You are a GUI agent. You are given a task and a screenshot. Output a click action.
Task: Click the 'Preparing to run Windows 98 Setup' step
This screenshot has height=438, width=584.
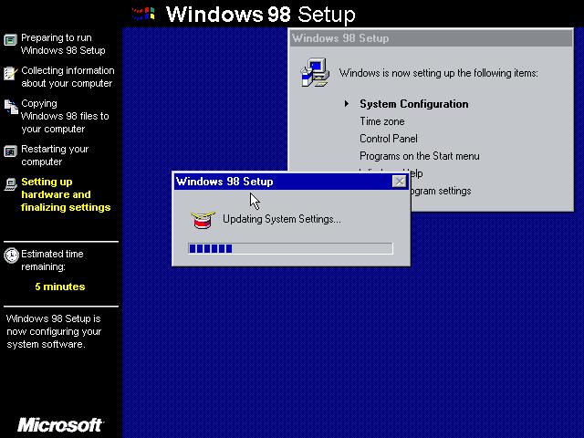63,44
